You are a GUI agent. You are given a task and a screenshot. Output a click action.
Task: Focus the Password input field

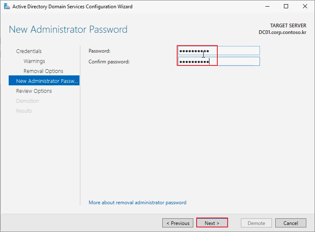click(x=219, y=51)
